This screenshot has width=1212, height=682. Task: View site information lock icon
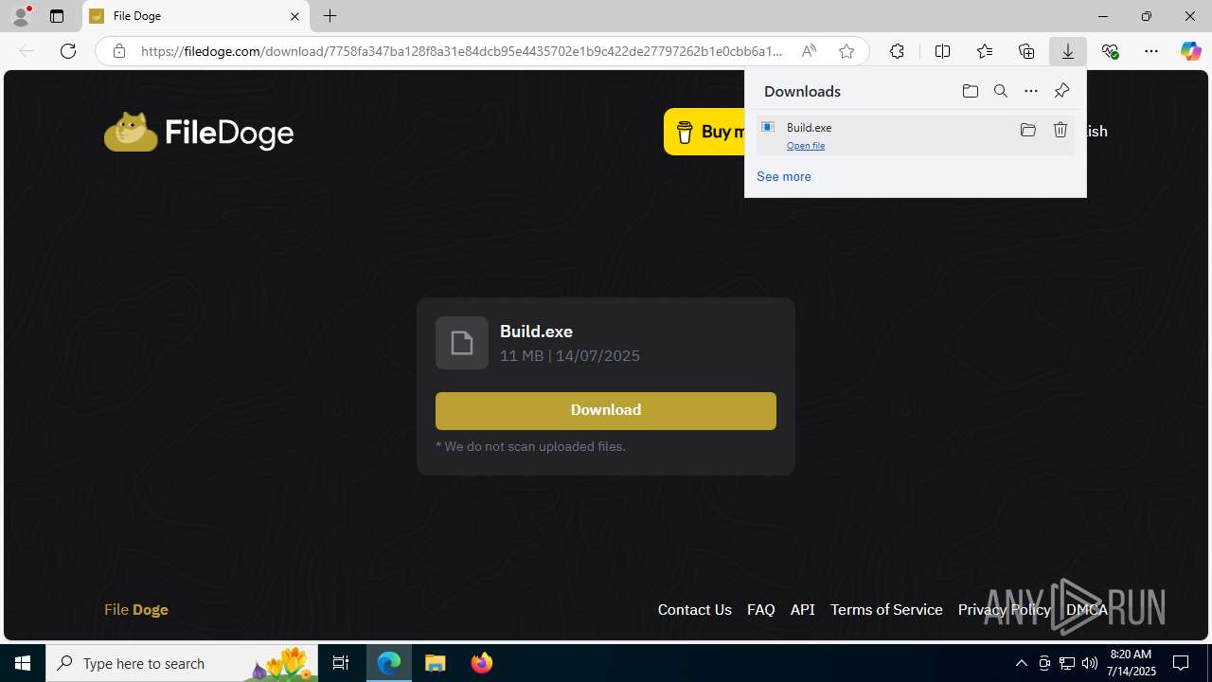point(119,51)
